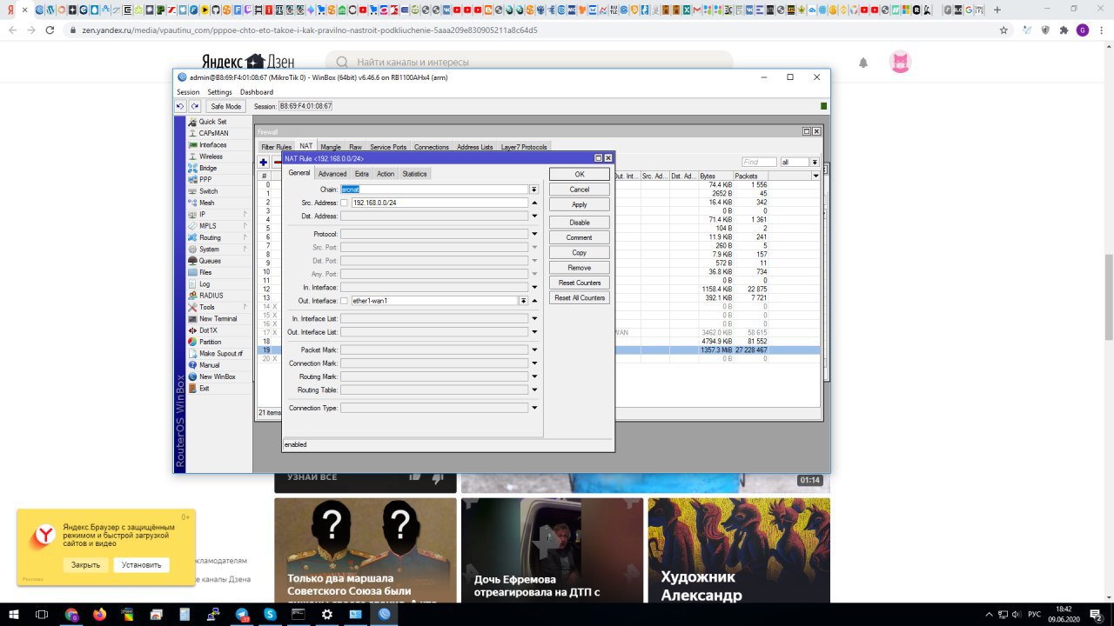Image resolution: width=1114 pixels, height=626 pixels.
Task: Collapse the Src. Address field arrow
Action: tap(534, 203)
